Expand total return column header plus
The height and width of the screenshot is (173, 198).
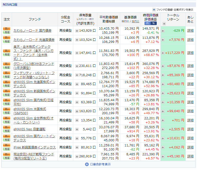point(164,24)
